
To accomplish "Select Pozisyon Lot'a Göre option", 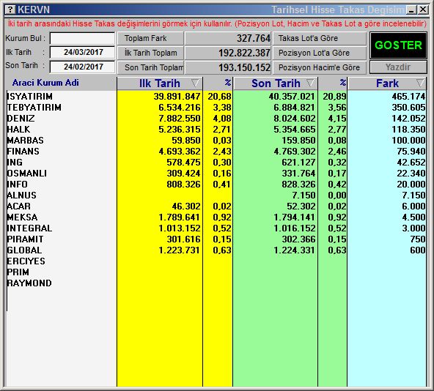I will point(320,53).
